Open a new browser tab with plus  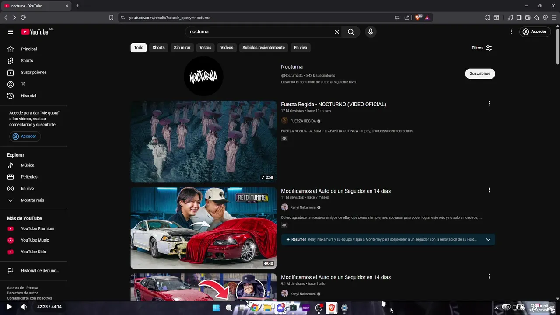[77, 6]
